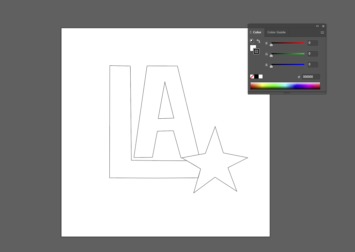Activate the Color tab
Viewport: 355px width, 252px height.
pyautogui.click(x=257, y=32)
